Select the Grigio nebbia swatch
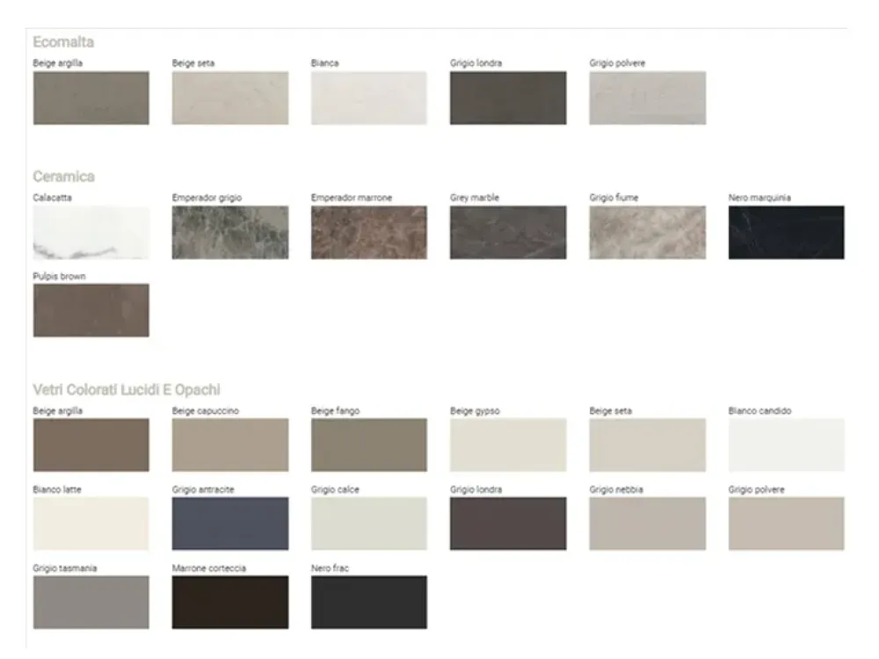 pyautogui.click(x=647, y=524)
